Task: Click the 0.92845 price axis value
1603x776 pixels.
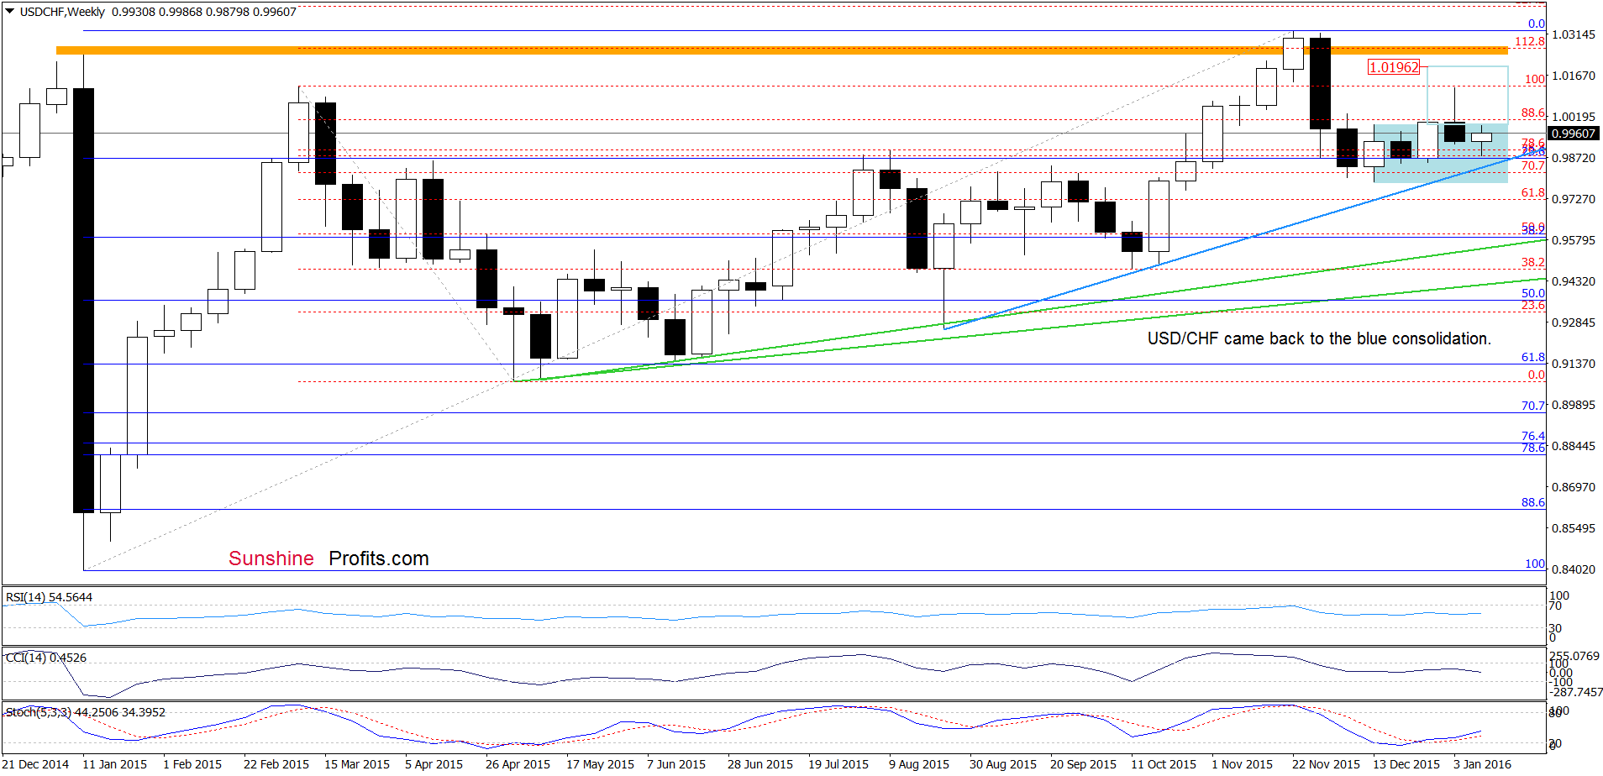Action: point(1574,322)
